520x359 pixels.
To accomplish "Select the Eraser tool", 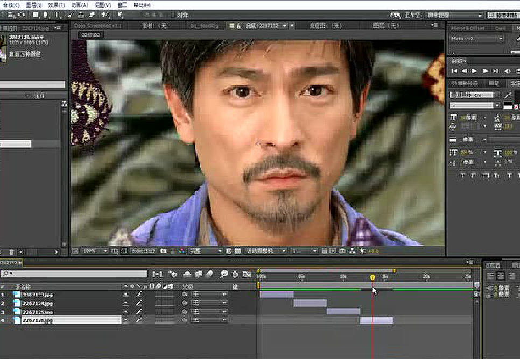I will point(92,15).
